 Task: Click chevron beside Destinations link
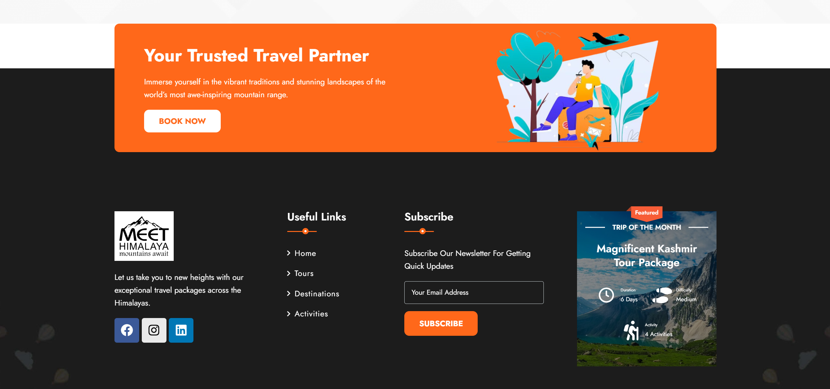point(289,293)
